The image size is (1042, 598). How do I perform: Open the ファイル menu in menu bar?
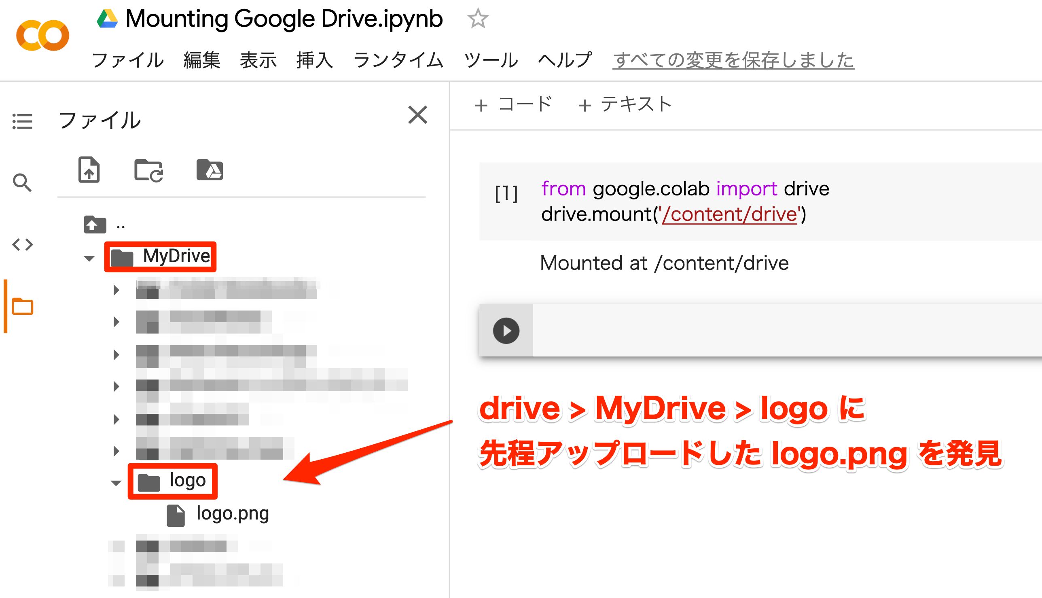128,60
